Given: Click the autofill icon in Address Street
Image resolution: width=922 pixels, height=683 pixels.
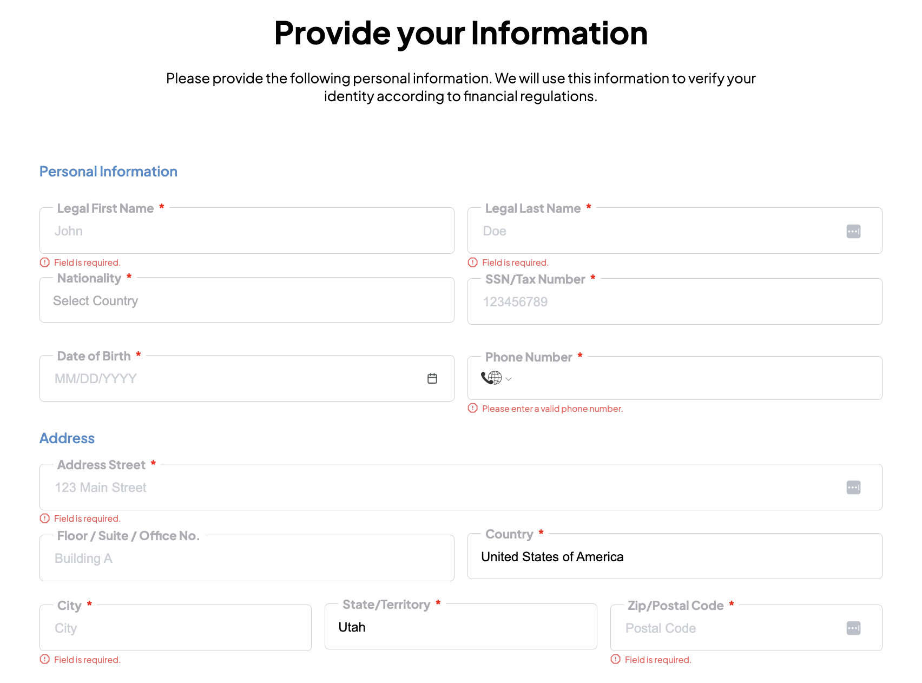Looking at the screenshot, I should pos(853,488).
